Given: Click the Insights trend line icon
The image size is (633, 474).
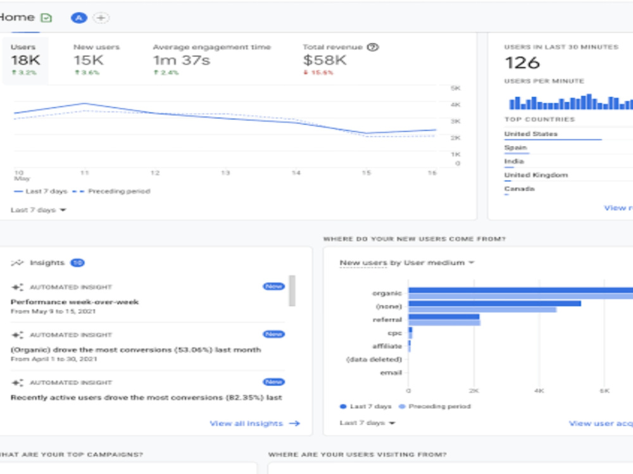Looking at the screenshot, I should point(17,263).
